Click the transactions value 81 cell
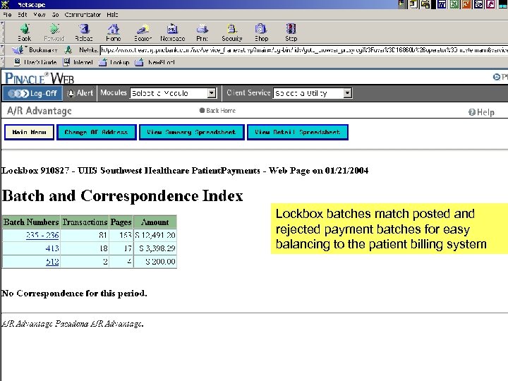 85,235
